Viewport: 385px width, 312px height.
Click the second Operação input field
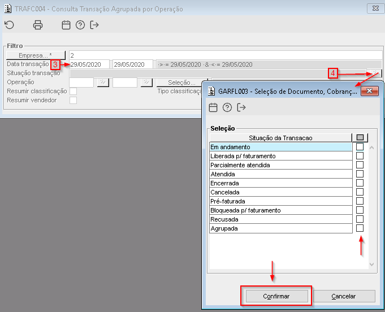coord(125,83)
